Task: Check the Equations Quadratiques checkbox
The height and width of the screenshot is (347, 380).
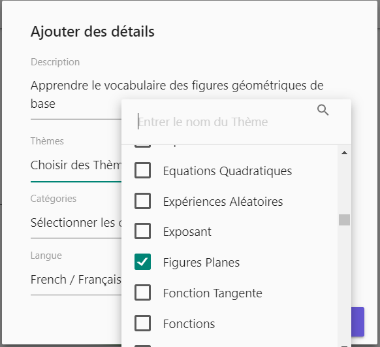Action: coord(142,171)
